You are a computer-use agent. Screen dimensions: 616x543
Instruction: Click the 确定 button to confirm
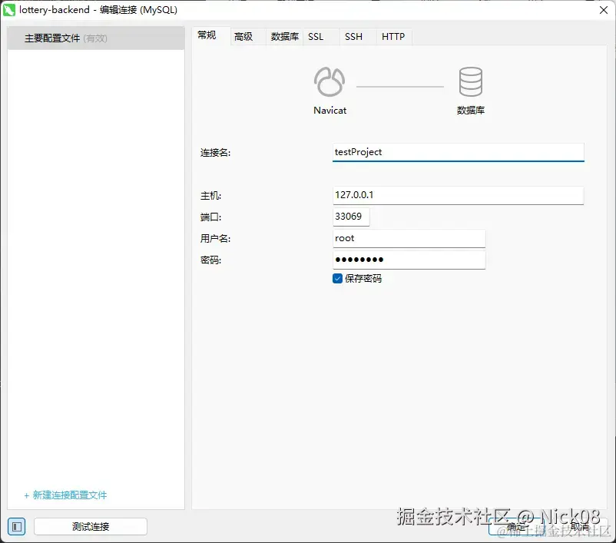coord(515,526)
